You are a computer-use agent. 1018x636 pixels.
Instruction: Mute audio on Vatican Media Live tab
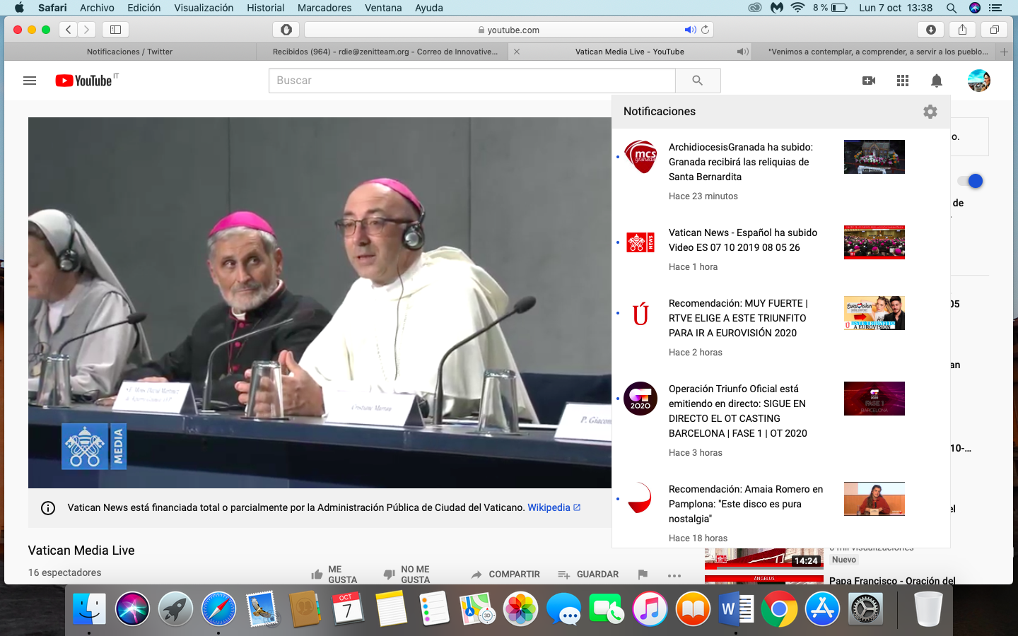(742, 52)
